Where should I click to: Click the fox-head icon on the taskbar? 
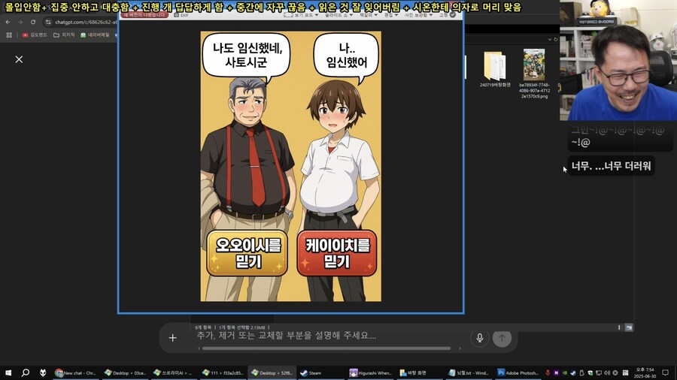[43, 372]
